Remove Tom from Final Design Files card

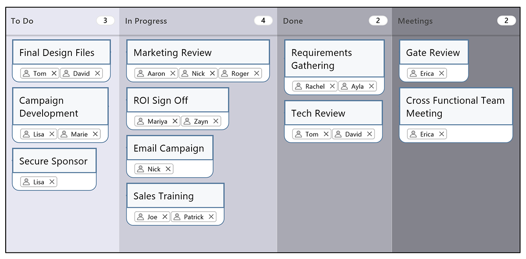(54, 73)
